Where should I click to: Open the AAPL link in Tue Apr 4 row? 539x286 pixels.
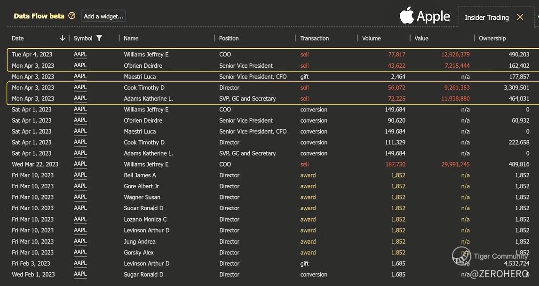80,55
